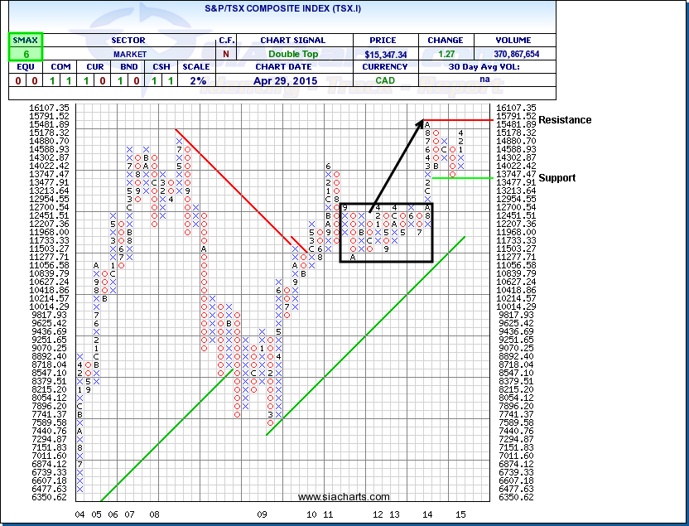This screenshot has width=689, height=526.
Task: Click the Support label beside the chart
Action: (x=556, y=178)
